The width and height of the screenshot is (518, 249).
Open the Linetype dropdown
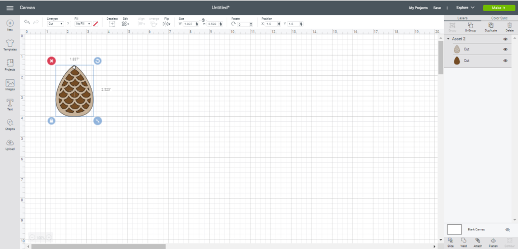[x=55, y=24]
